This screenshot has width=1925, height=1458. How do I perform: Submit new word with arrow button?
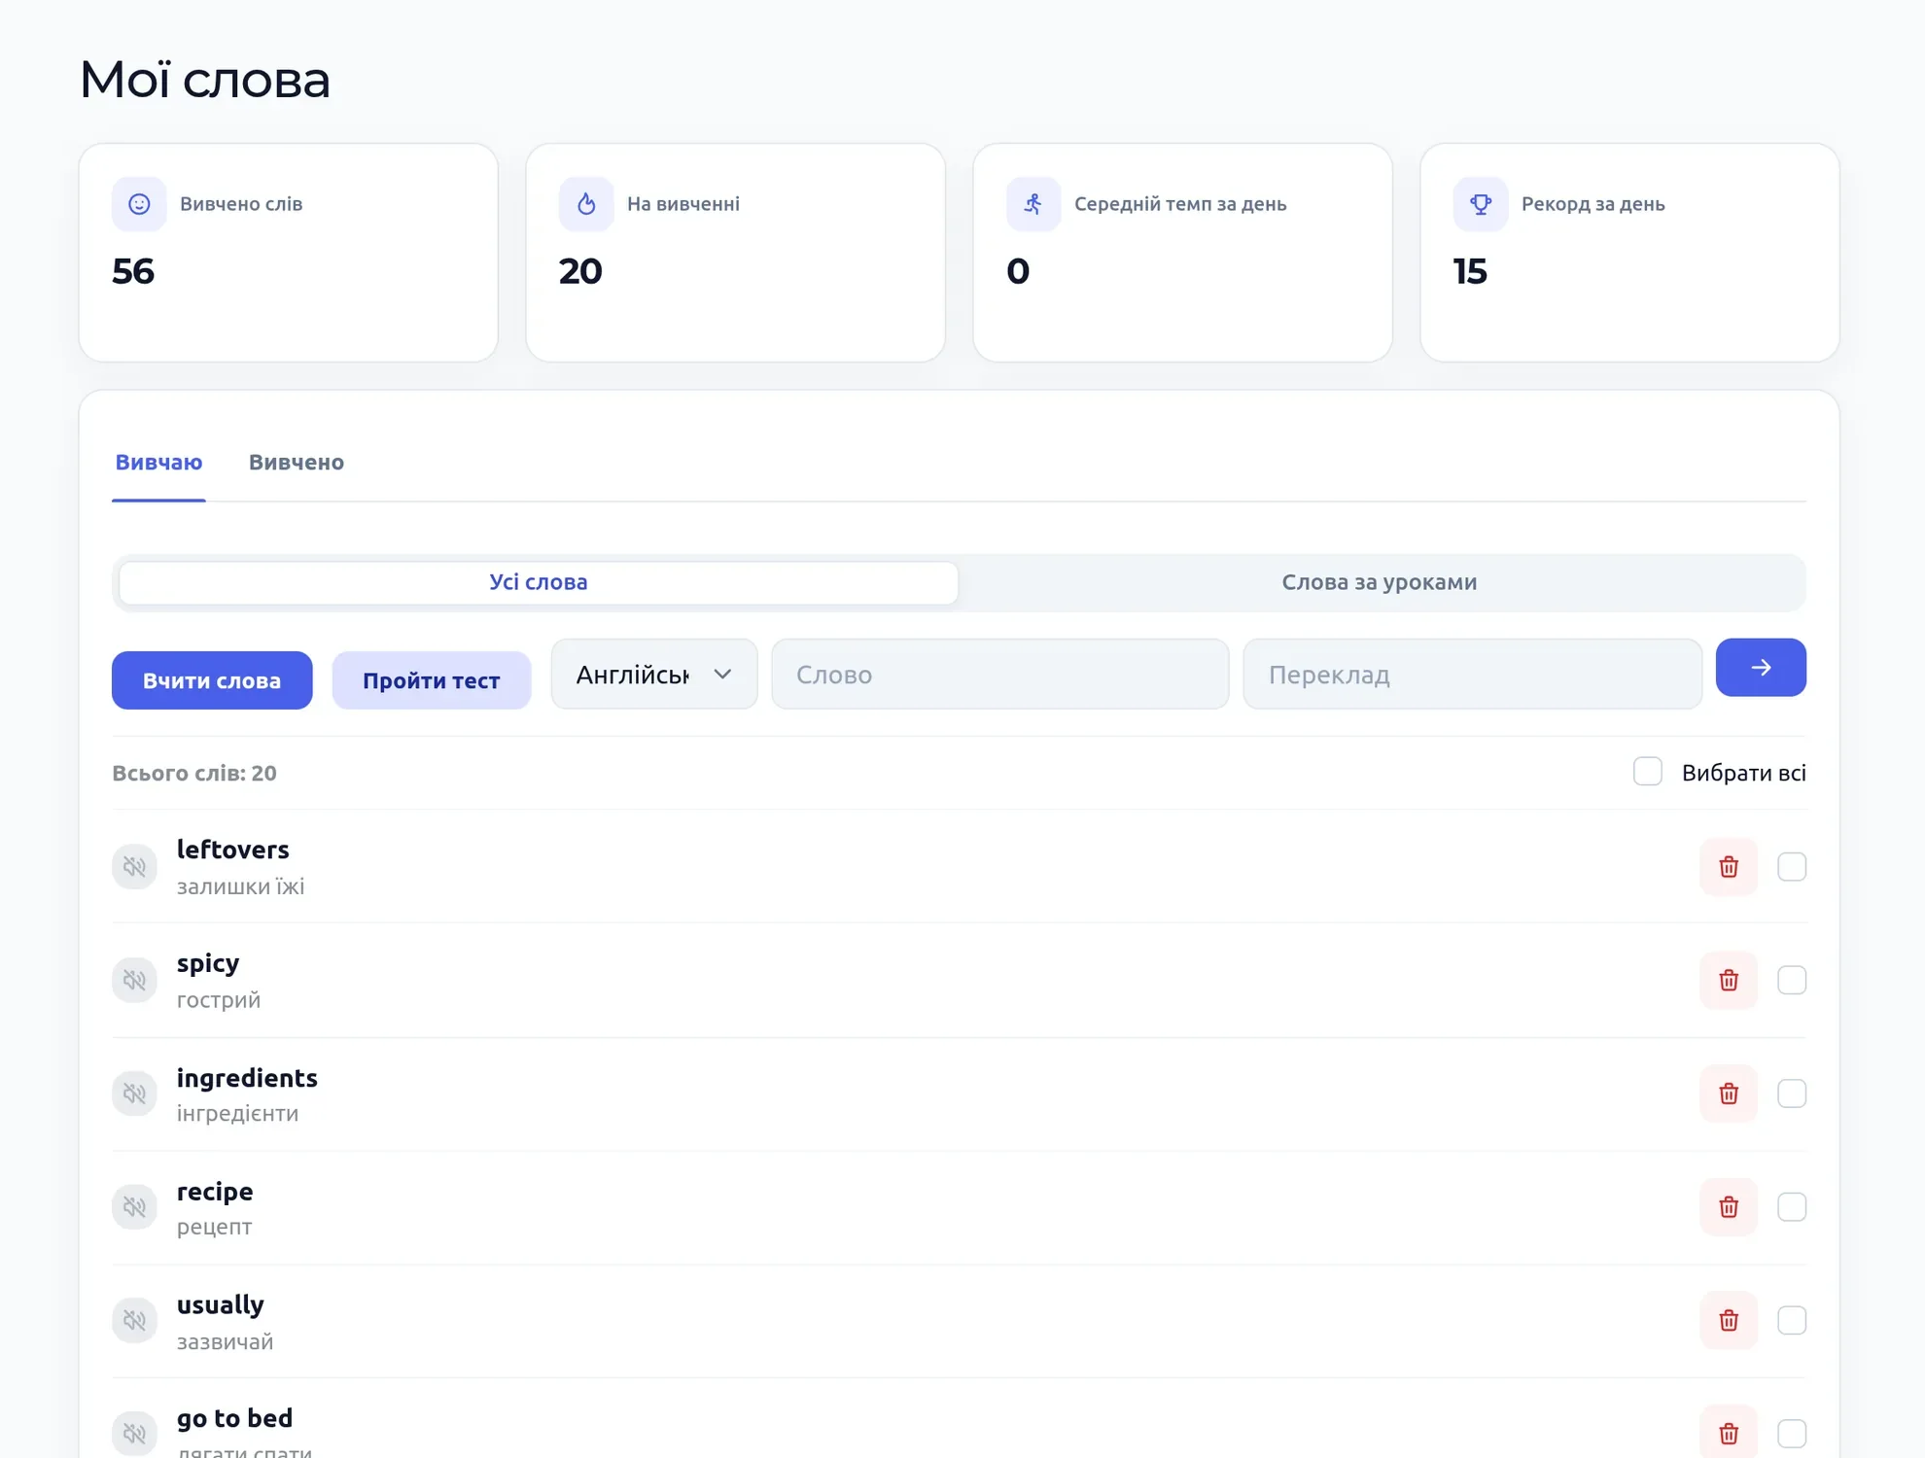(x=1760, y=668)
